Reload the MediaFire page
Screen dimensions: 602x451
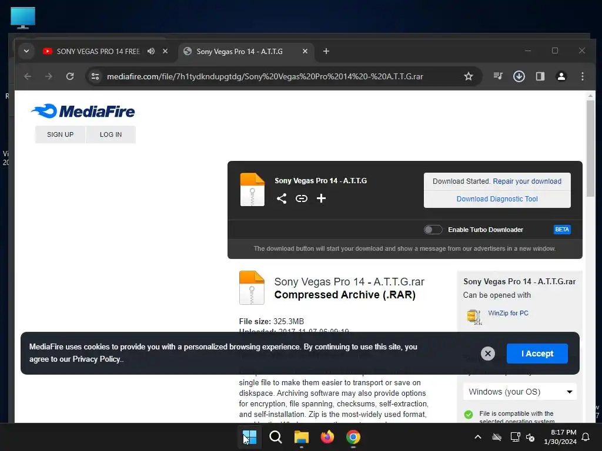tap(70, 76)
